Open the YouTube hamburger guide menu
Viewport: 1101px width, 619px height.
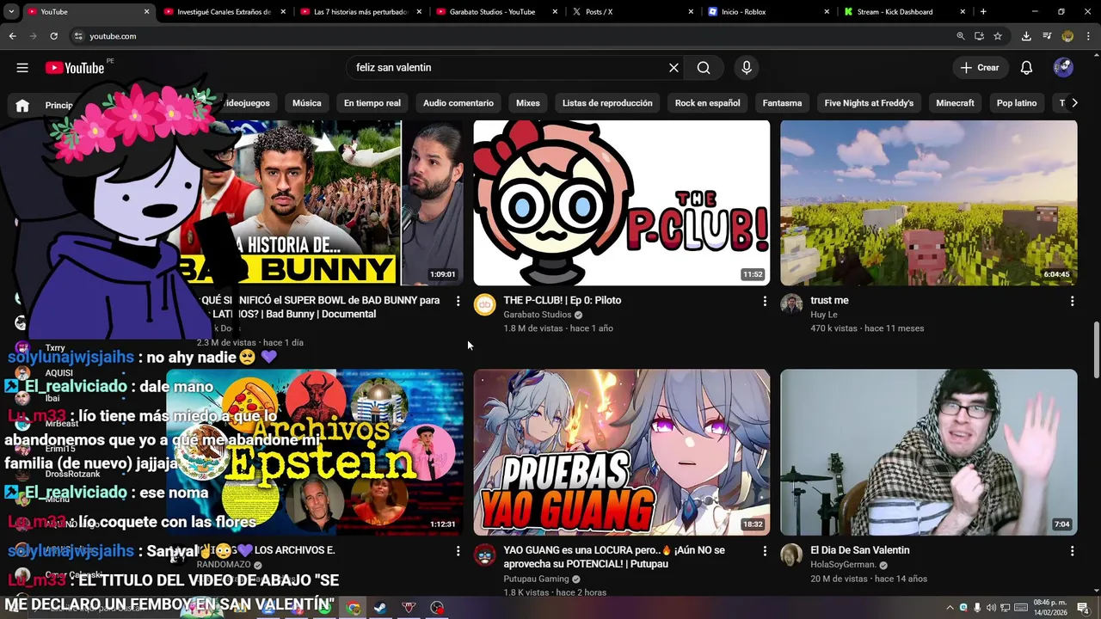click(22, 68)
